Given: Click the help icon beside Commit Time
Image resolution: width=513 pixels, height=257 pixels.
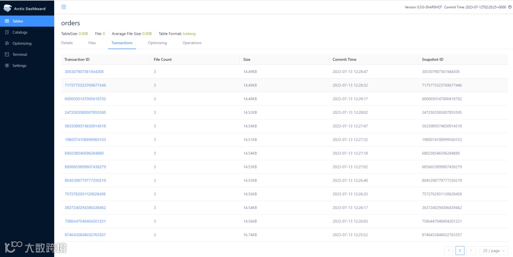Looking at the screenshot, I should tap(510, 7).
